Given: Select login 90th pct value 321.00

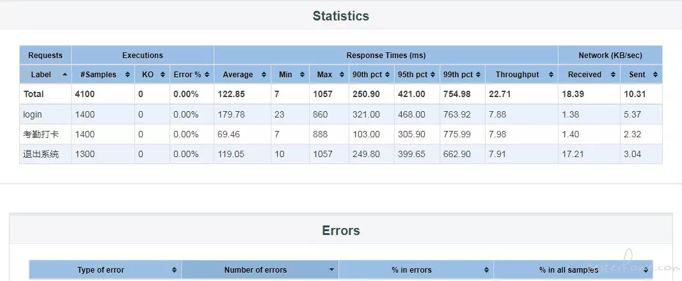Looking at the screenshot, I should click(x=366, y=115).
